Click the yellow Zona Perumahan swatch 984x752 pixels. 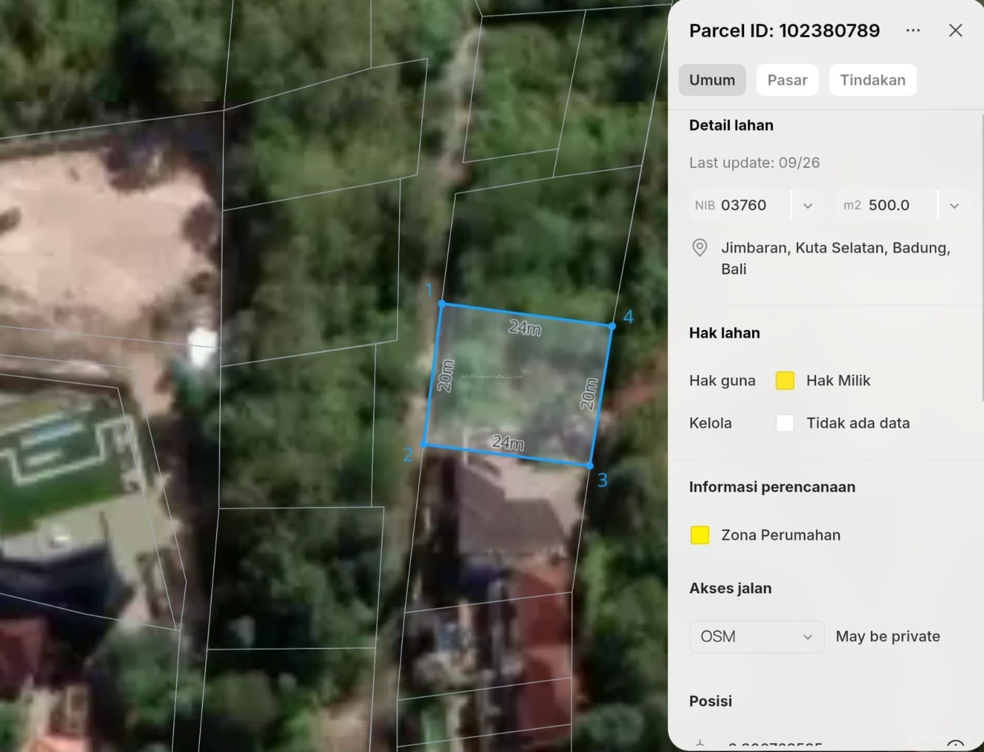tap(700, 535)
